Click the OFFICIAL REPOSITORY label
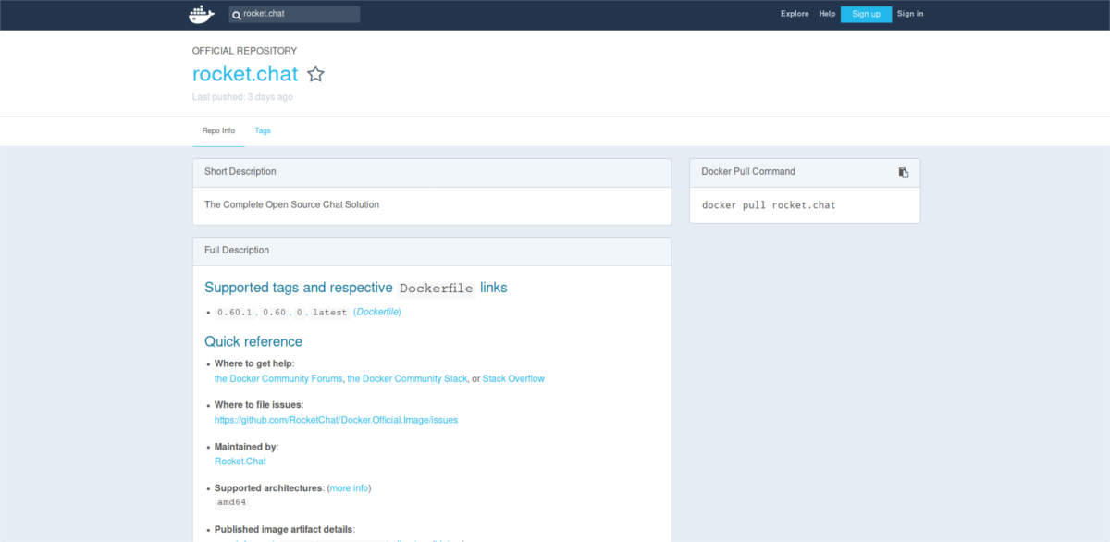 click(x=244, y=51)
